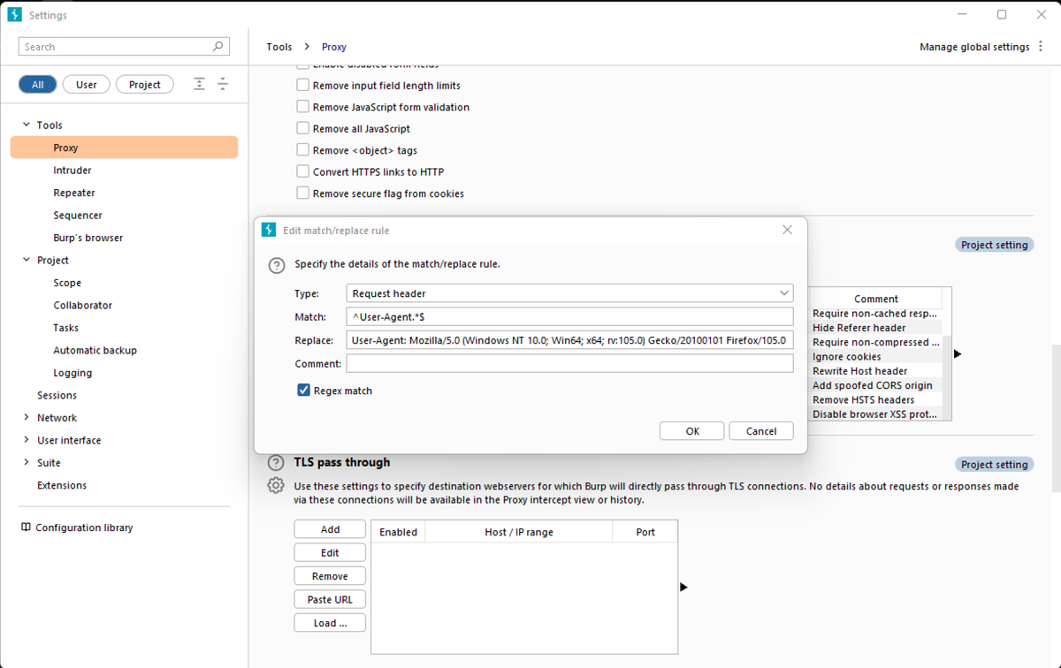
Task: Select the Hide Referer header row
Action: [x=875, y=328]
